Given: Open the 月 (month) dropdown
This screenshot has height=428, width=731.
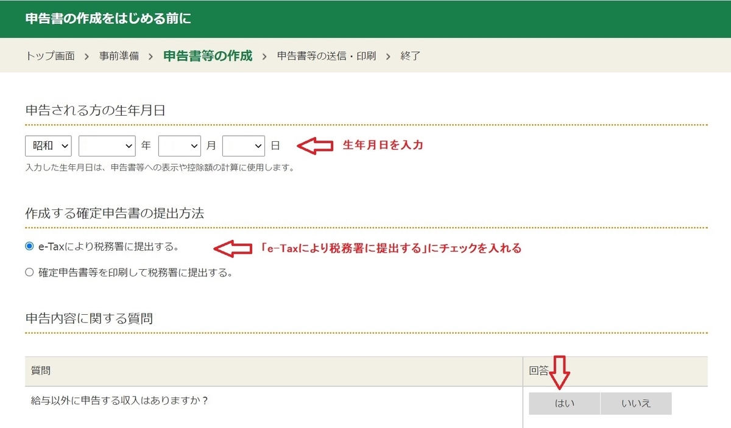Looking at the screenshot, I should pyautogui.click(x=180, y=146).
